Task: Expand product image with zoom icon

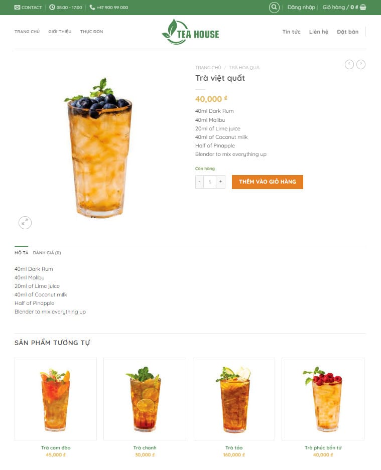Action: (x=25, y=223)
